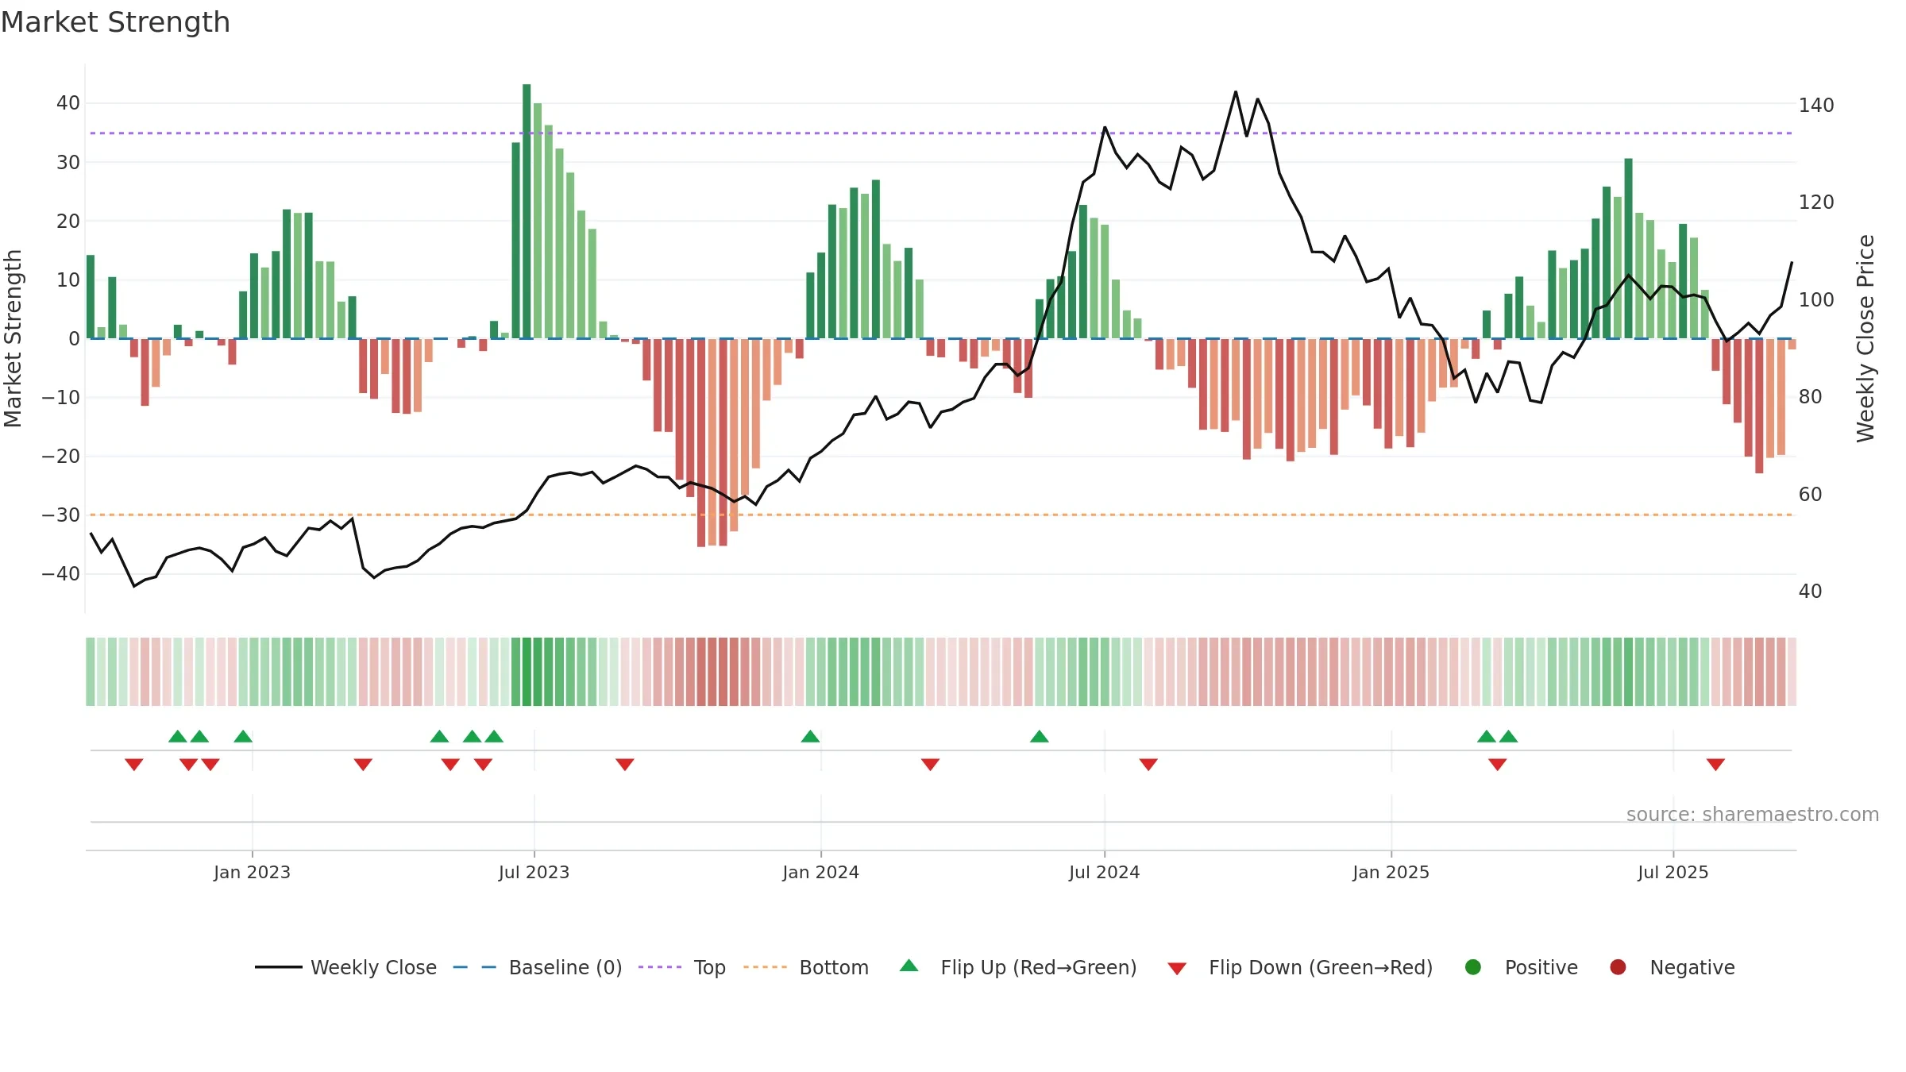Click the Jul 2024 axis label
1906x1072 pixels.
(1104, 872)
